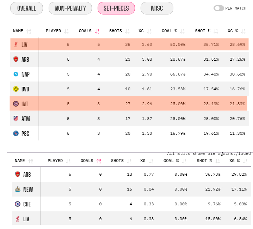The width and height of the screenshot is (253, 229).
Task: Click the PSG club crest
Action: click(16, 133)
